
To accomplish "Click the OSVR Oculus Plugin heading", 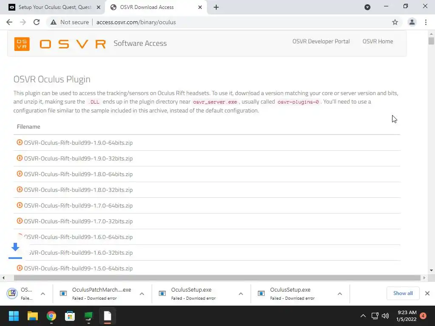I will pyautogui.click(x=52, y=79).
